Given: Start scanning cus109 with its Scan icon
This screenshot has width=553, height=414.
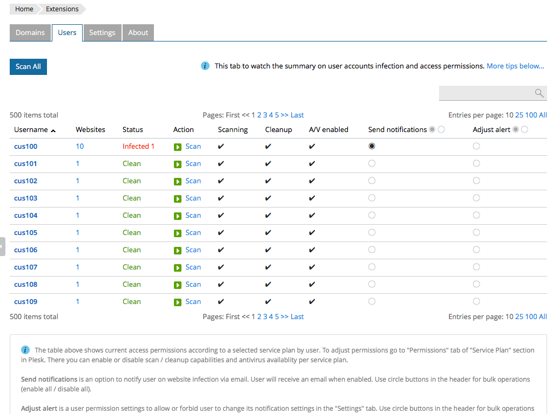Looking at the screenshot, I should pyautogui.click(x=178, y=301).
